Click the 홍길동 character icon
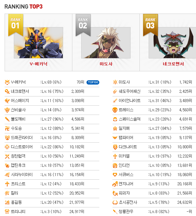196x216 pixels. click(7, 202)
